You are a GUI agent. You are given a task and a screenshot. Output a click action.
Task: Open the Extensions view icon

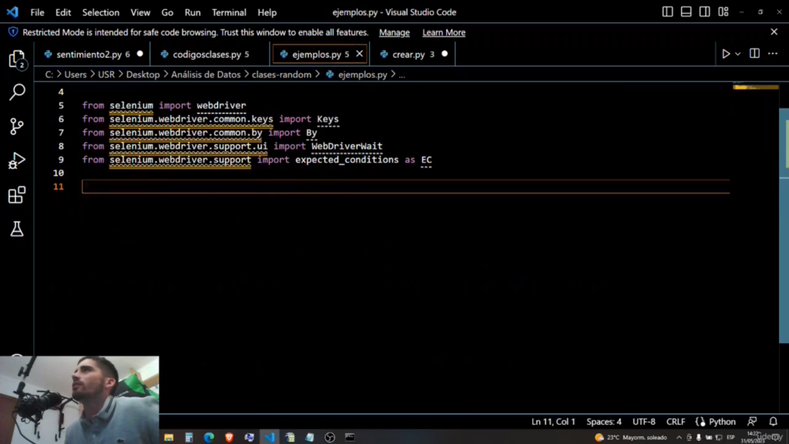(x=16, y=195)
